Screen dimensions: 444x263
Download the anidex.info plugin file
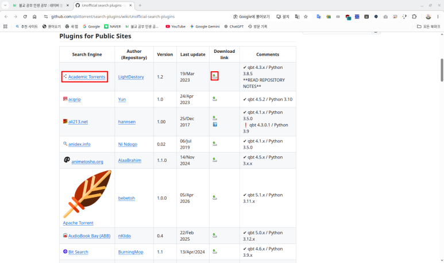215,144
